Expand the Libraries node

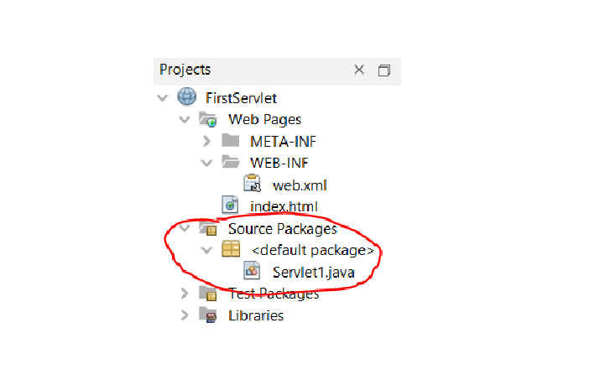185,315
